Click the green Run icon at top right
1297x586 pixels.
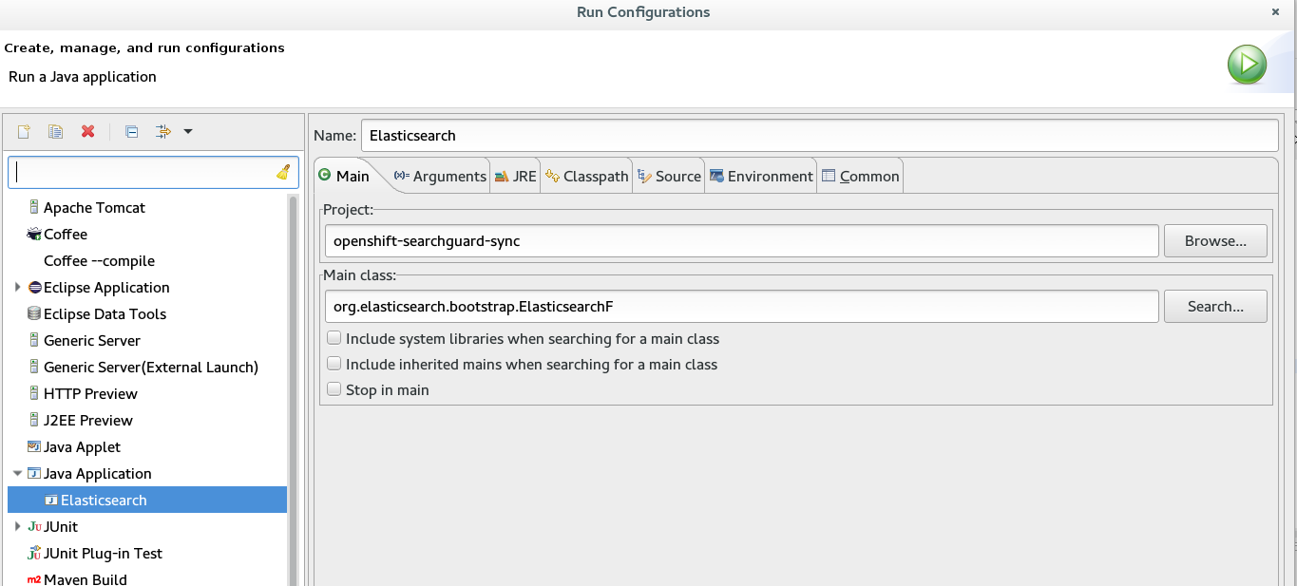point(1247,65)
